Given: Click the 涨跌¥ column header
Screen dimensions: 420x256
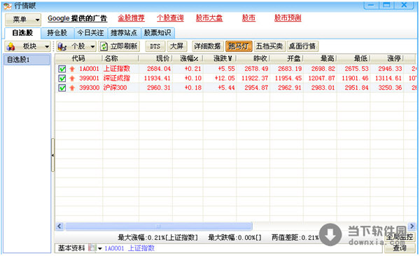Looking at the screenshot, I should click(x=220, y=58).
